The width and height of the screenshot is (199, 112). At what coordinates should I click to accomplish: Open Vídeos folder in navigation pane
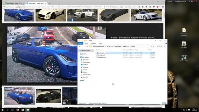[85, 72]
